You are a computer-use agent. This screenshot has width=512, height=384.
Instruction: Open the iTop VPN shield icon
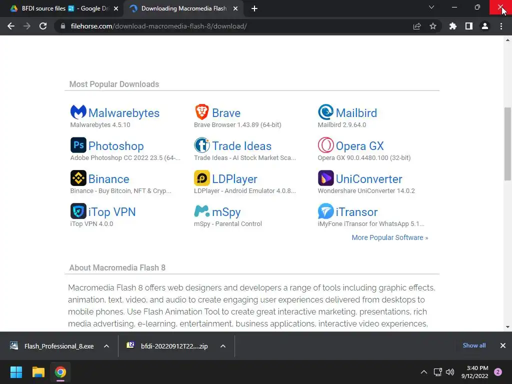point(78,211)
